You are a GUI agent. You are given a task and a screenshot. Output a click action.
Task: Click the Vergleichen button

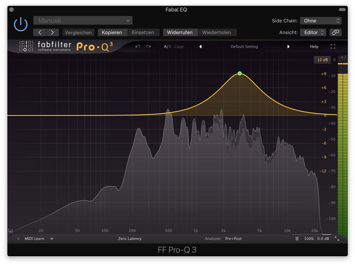point(78,33)
